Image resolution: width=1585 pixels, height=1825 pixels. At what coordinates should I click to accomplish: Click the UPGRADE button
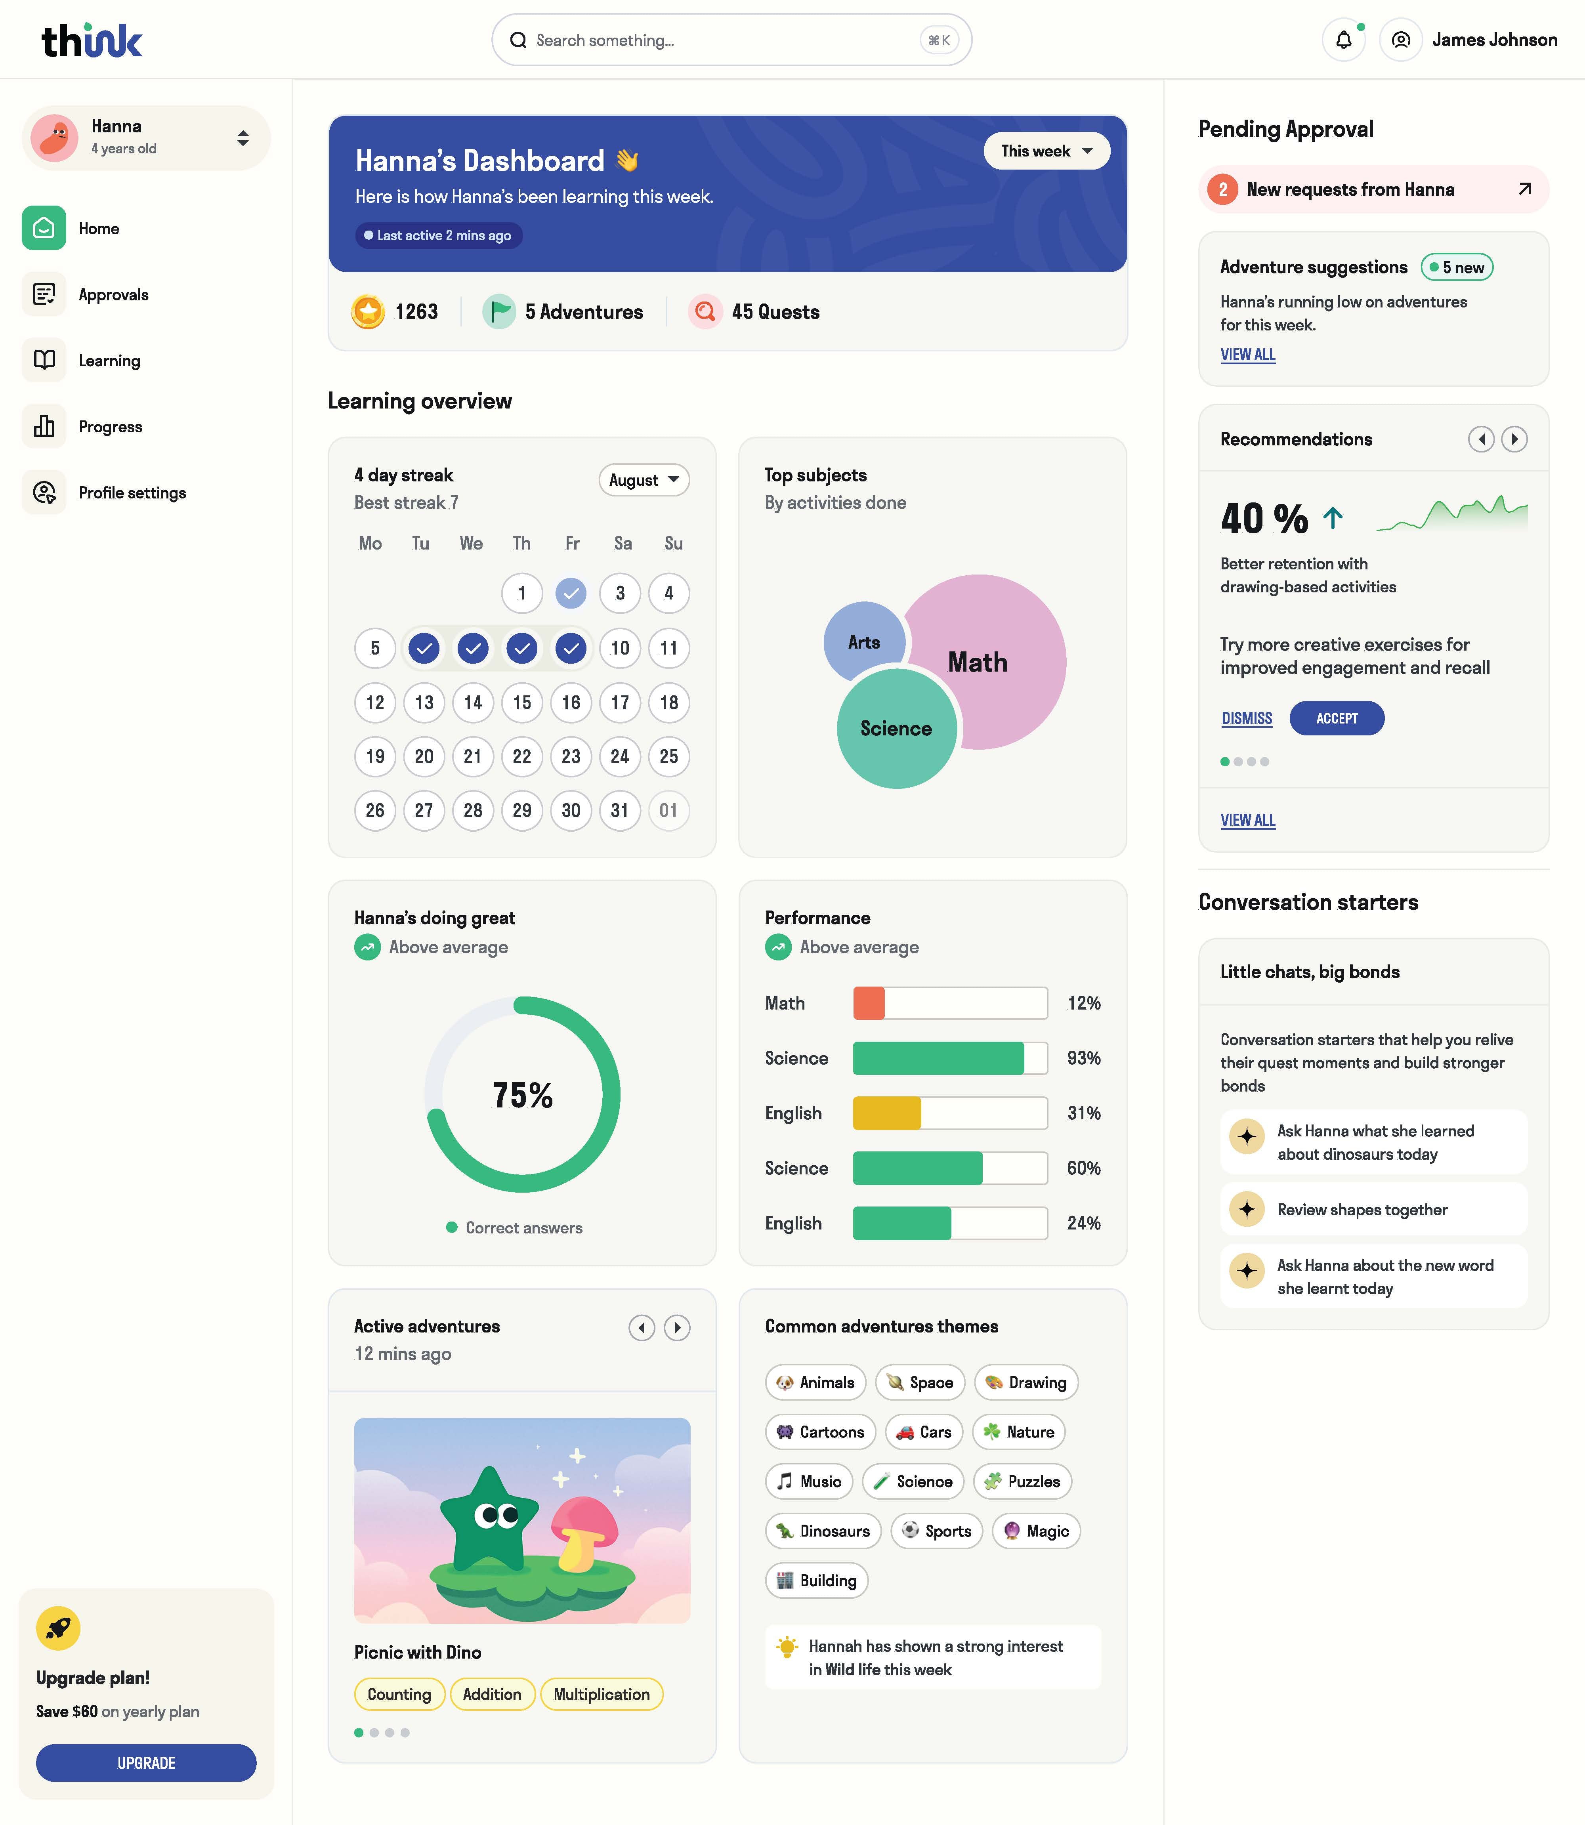pyautogui.click(x=146, y=1762)
